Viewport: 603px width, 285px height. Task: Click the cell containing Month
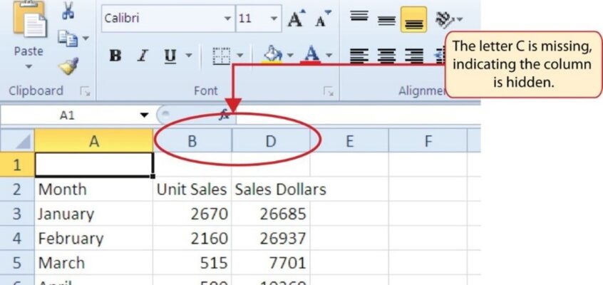[94, 189]
